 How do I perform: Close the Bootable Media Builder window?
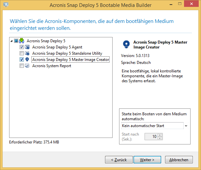(x=192, y=4)
